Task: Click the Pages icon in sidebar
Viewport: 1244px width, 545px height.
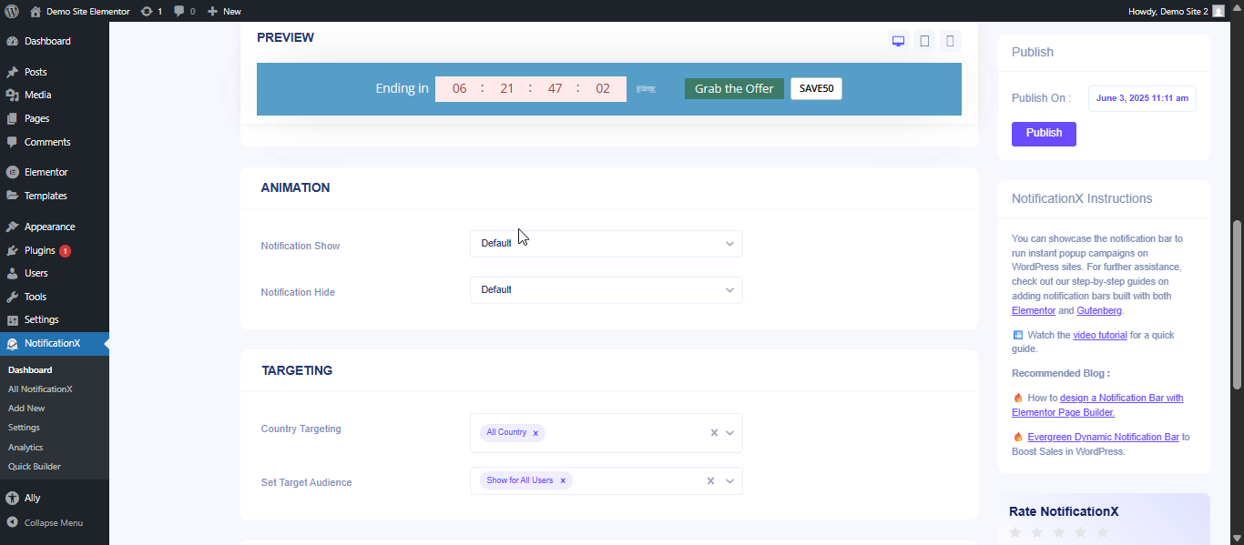Action: (x=12, y=118)
